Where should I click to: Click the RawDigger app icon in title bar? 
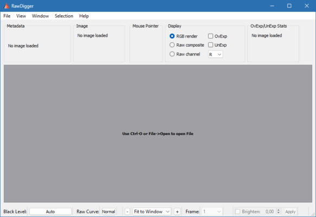pos(7,6)
